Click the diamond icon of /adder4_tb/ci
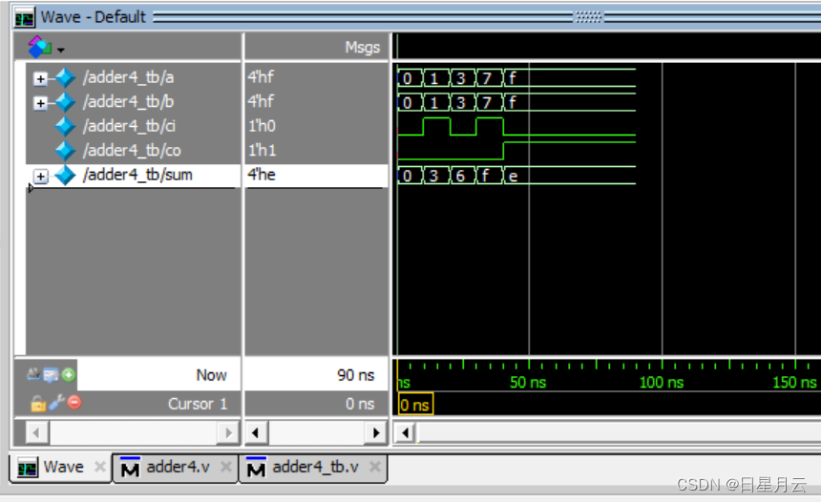 point(66,126)
